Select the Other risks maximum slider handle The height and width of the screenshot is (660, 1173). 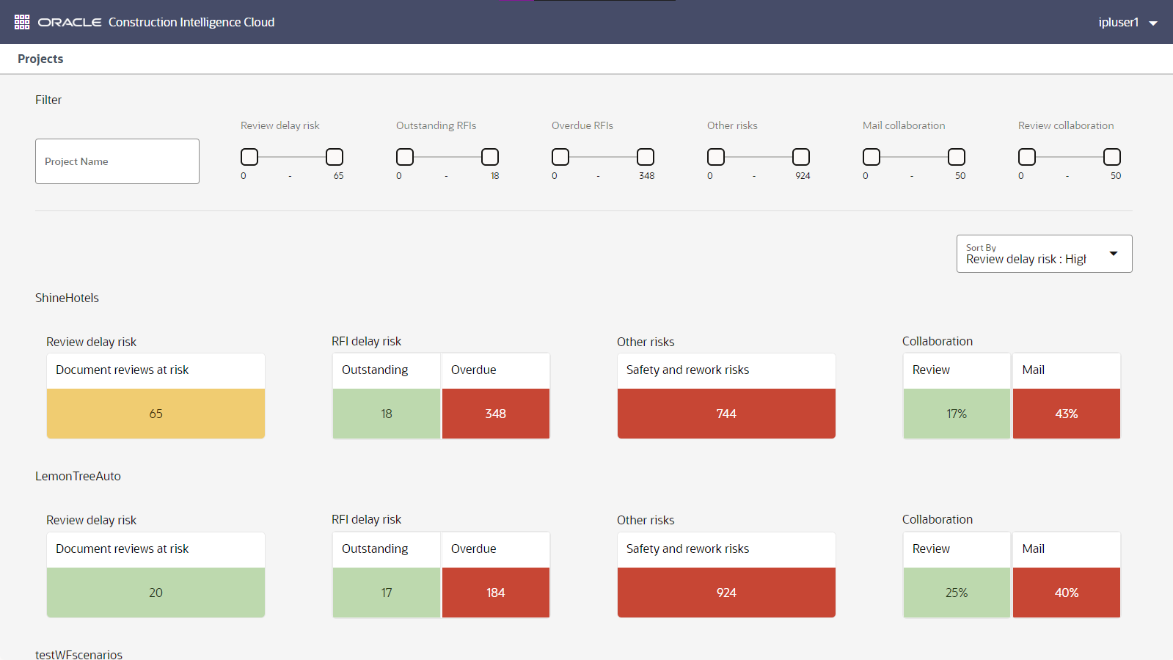pos(801,157)
